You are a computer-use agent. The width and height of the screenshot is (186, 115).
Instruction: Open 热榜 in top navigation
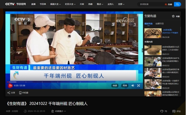pos(90,4)
